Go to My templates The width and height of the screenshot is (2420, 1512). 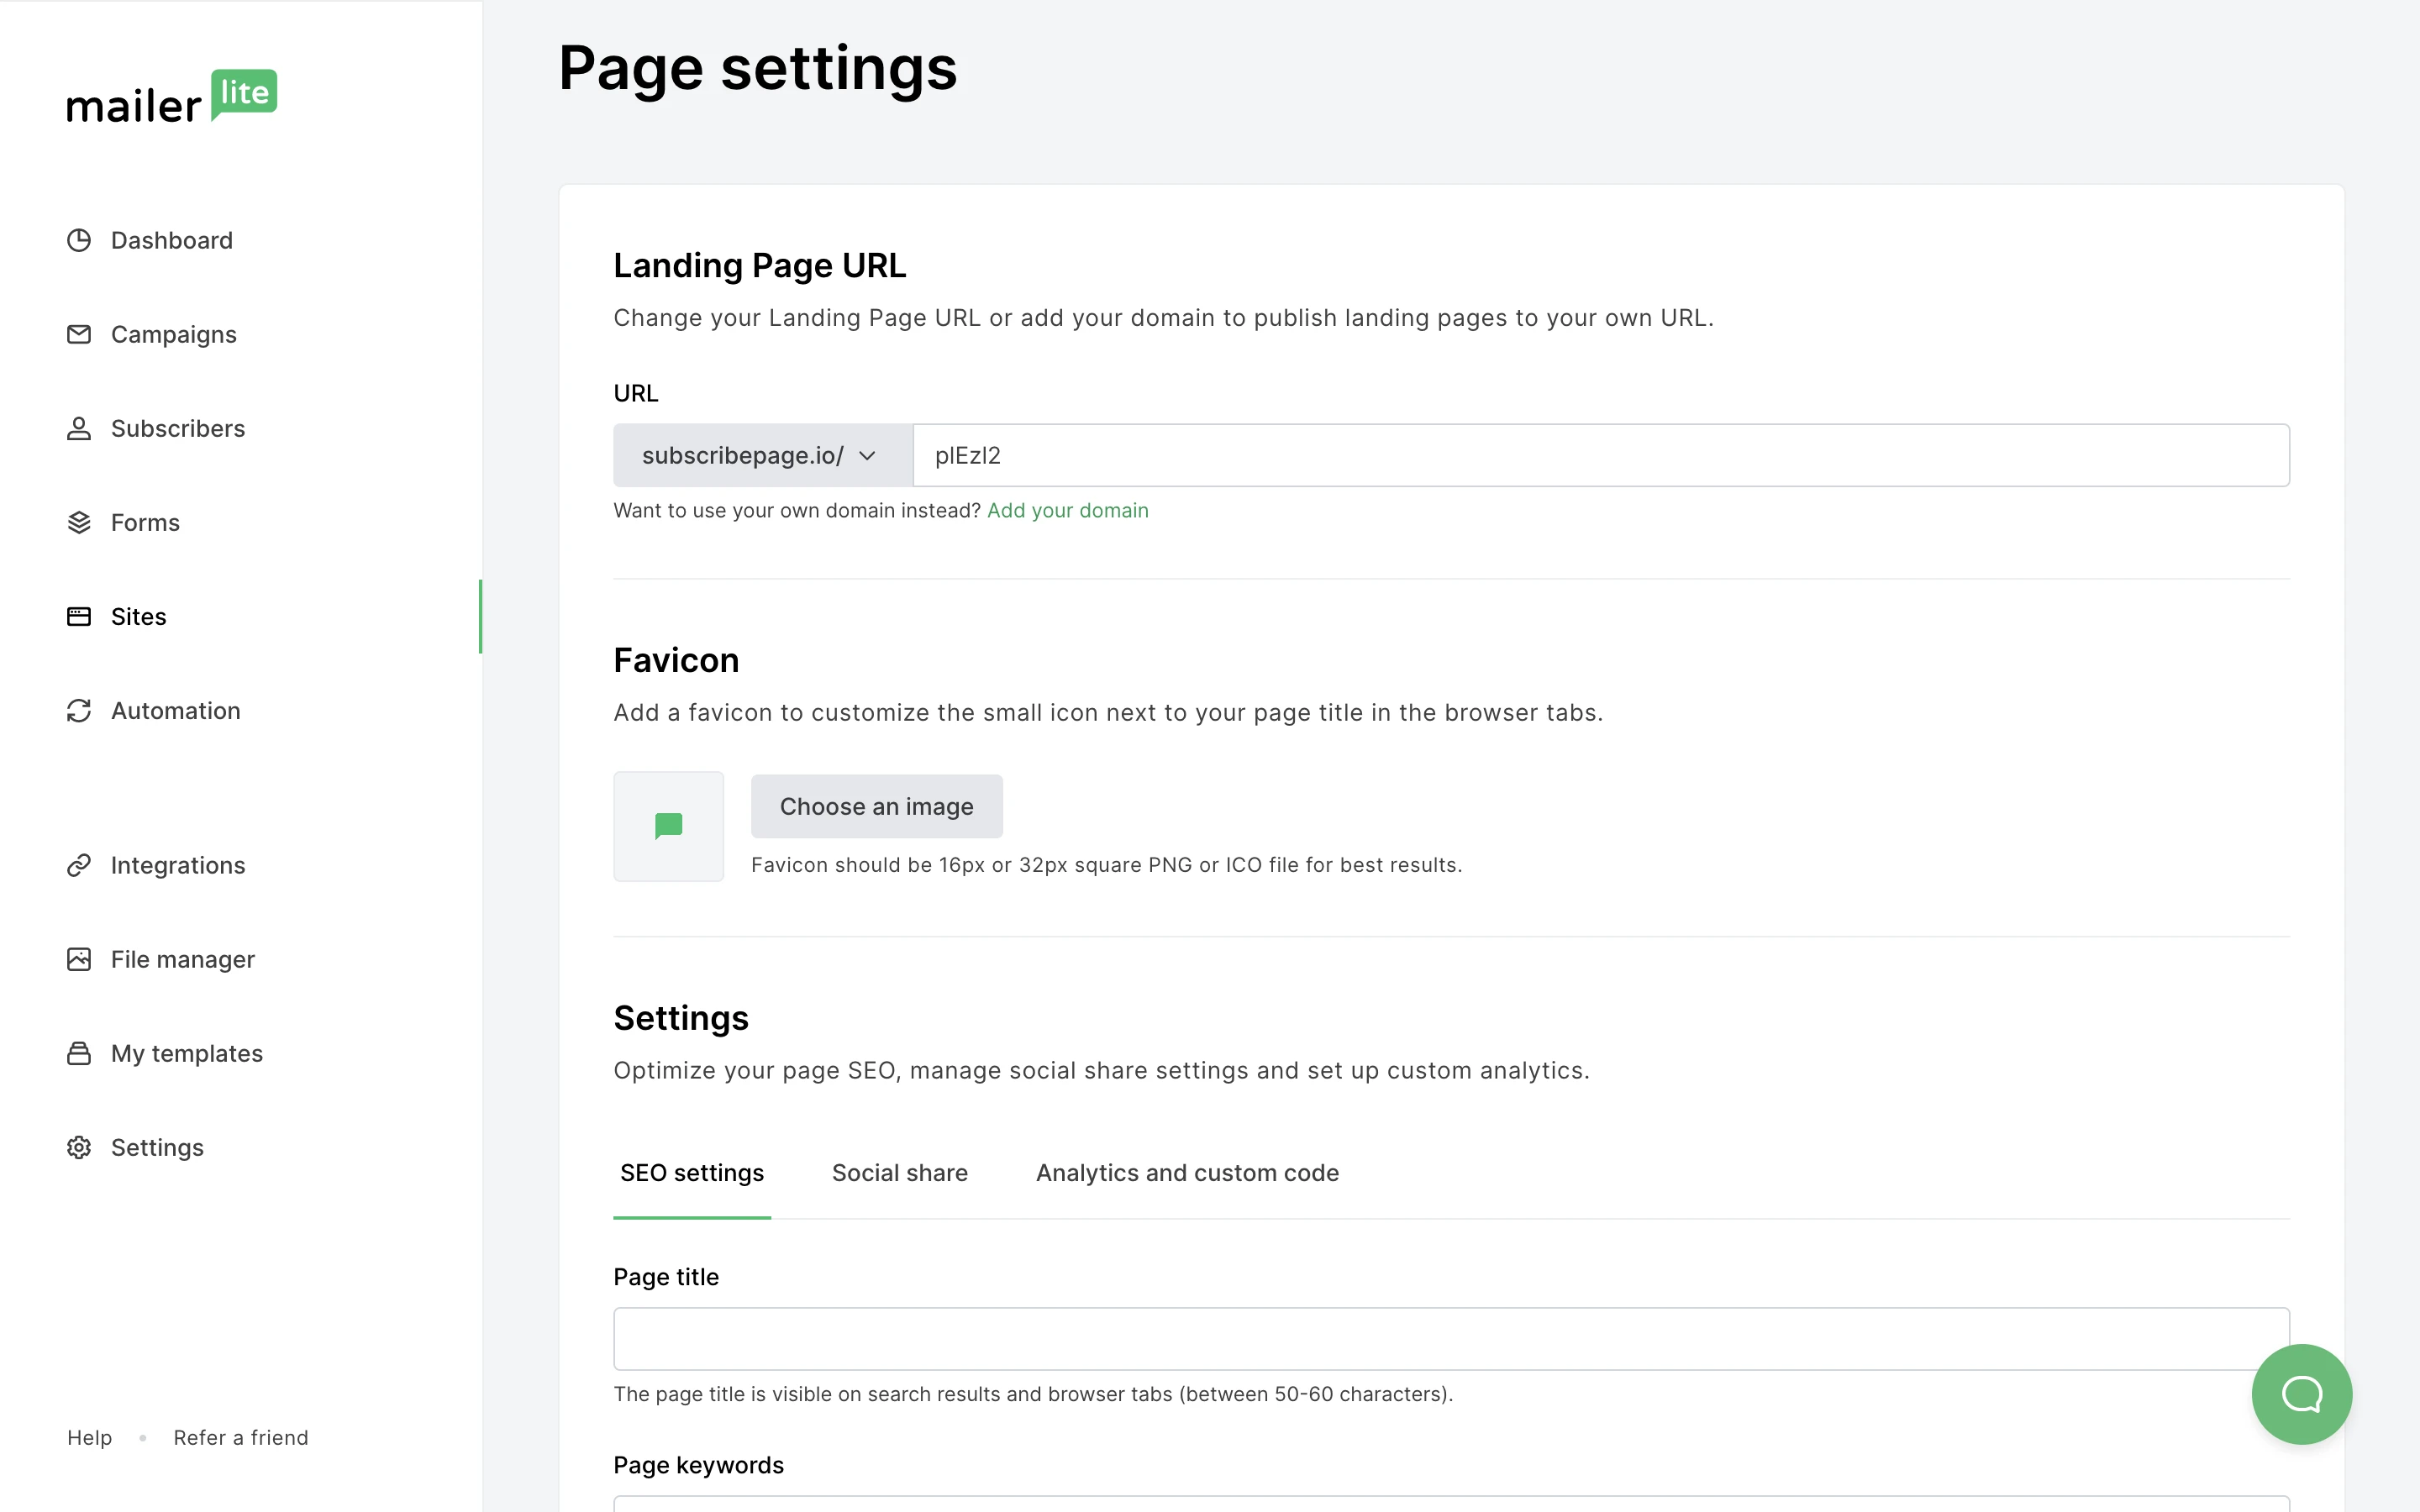(x=187, y=1053)
